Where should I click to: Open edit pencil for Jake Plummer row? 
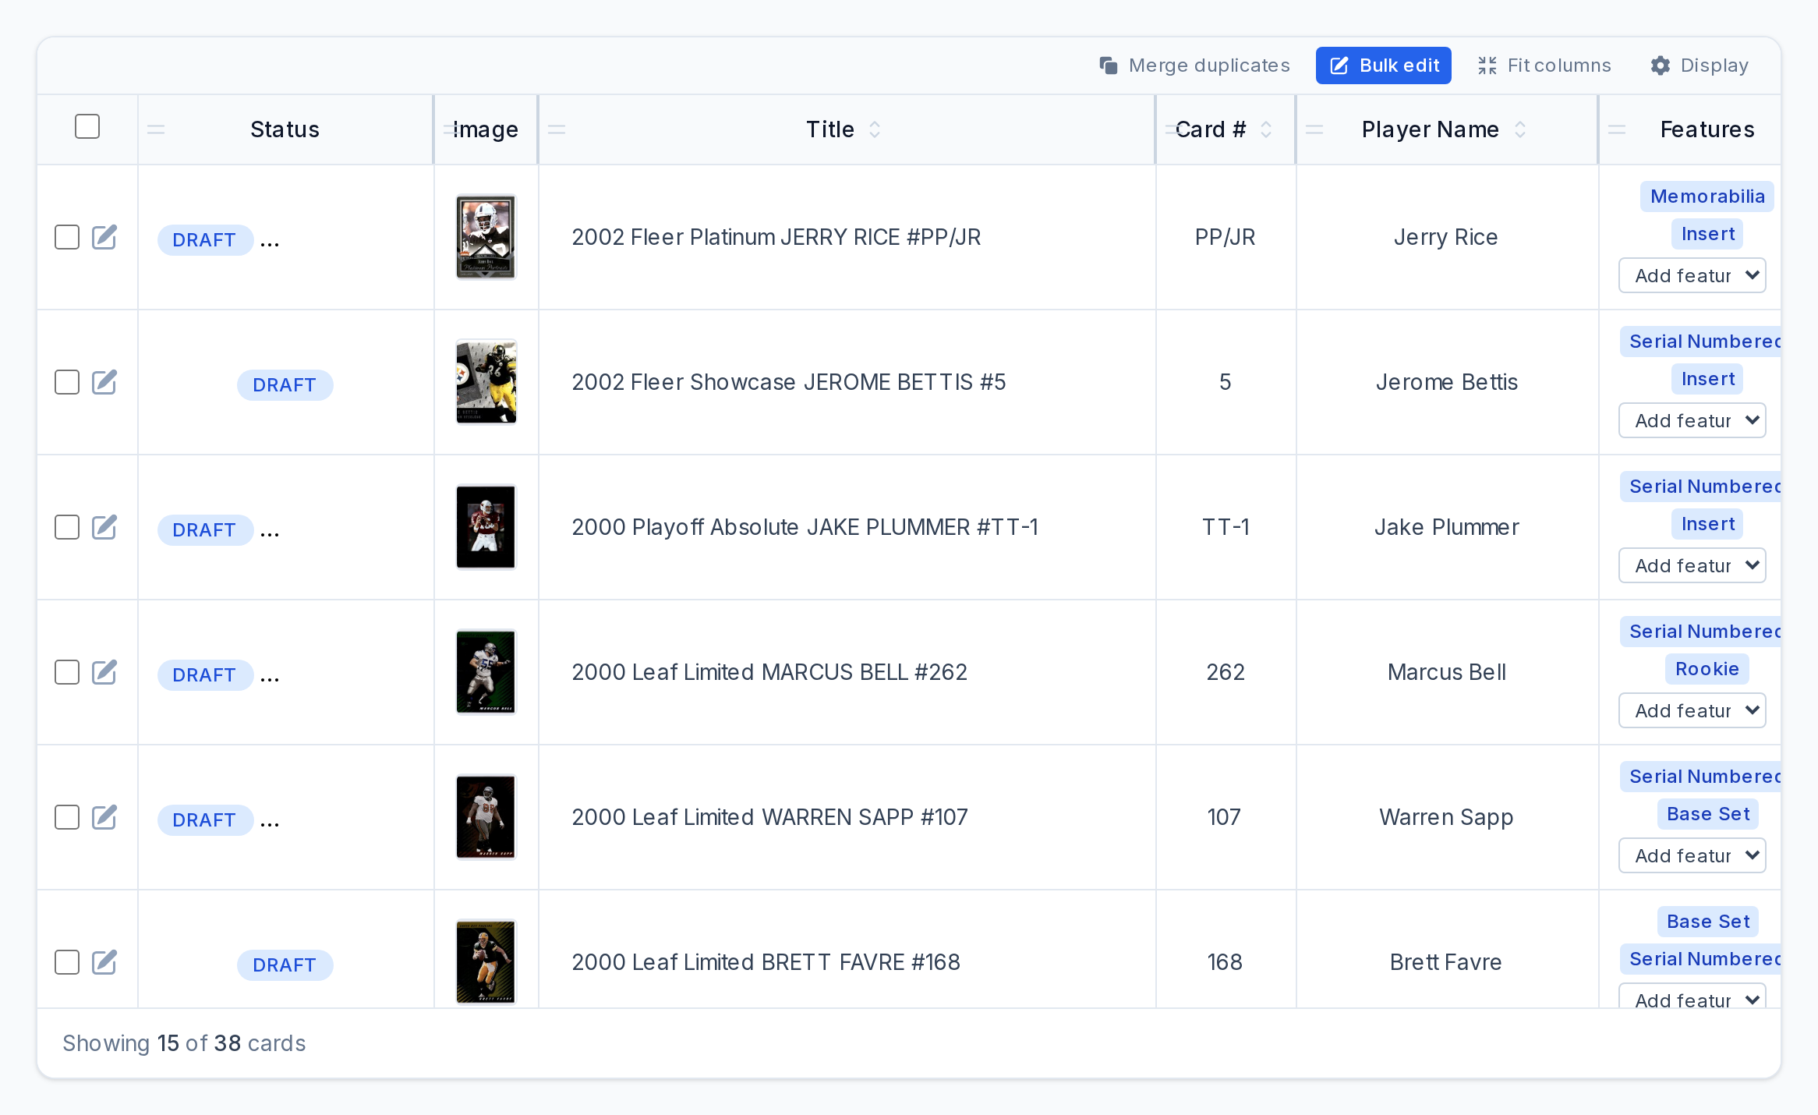(104, 527)
